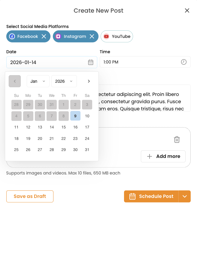Click the trash icon to remove media
The width and height of the screenshot is (197, 253).
[177, 140]
